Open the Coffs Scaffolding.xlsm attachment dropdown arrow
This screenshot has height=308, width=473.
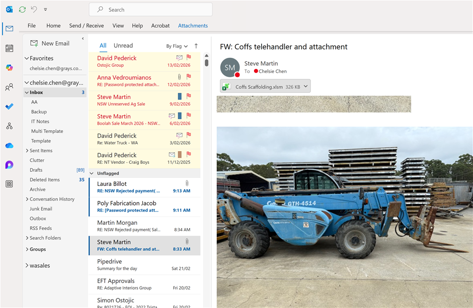pyautogui.click(x=305, y=86)
